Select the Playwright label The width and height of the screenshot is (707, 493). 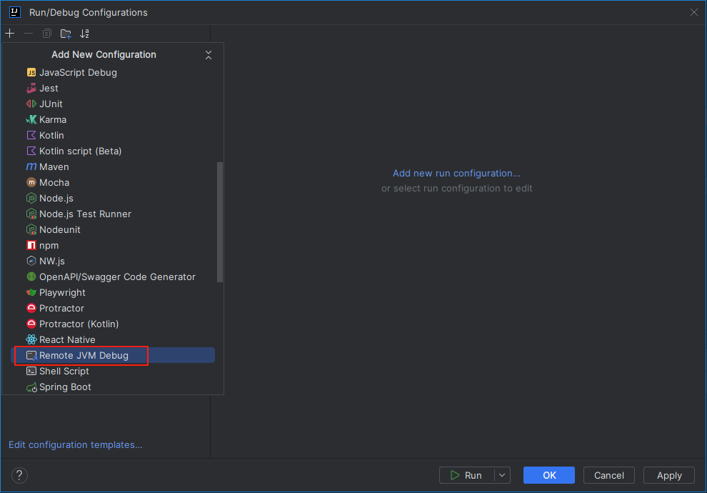tap(62, 293)
